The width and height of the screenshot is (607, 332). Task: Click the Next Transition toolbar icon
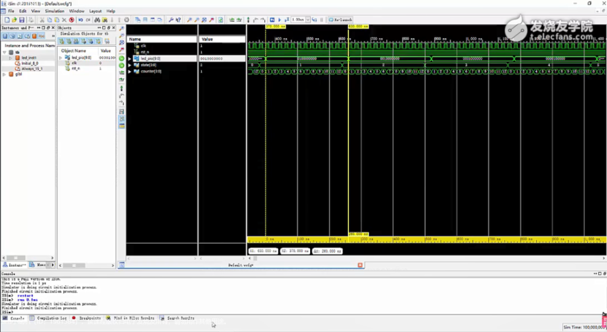click(239, 20)
